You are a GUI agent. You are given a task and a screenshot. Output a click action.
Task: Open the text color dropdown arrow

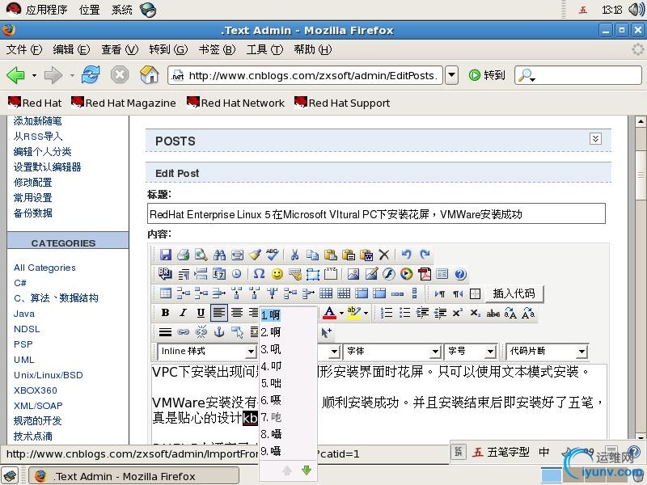tap(341, 313)
